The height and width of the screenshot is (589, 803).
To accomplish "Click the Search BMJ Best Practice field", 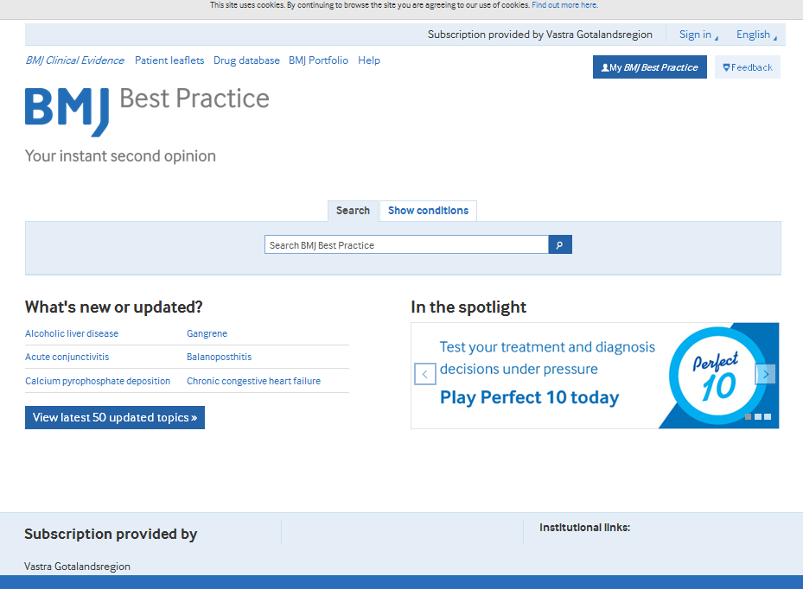I will coord(406,244).
